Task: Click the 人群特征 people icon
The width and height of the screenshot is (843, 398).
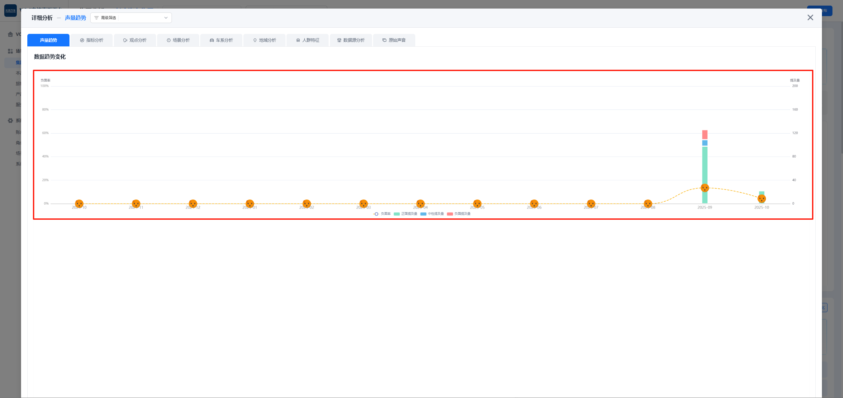Action: coord(298,40)
